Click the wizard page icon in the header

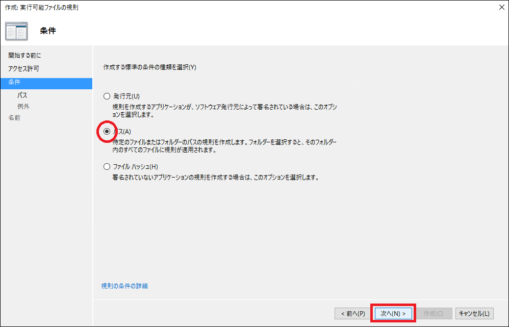(x=16, y=31)
